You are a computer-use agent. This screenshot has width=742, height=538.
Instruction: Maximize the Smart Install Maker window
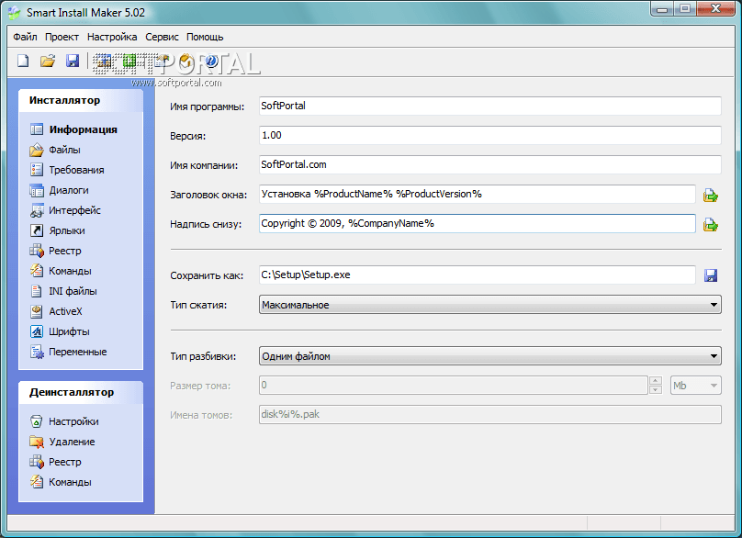[685, 9]
